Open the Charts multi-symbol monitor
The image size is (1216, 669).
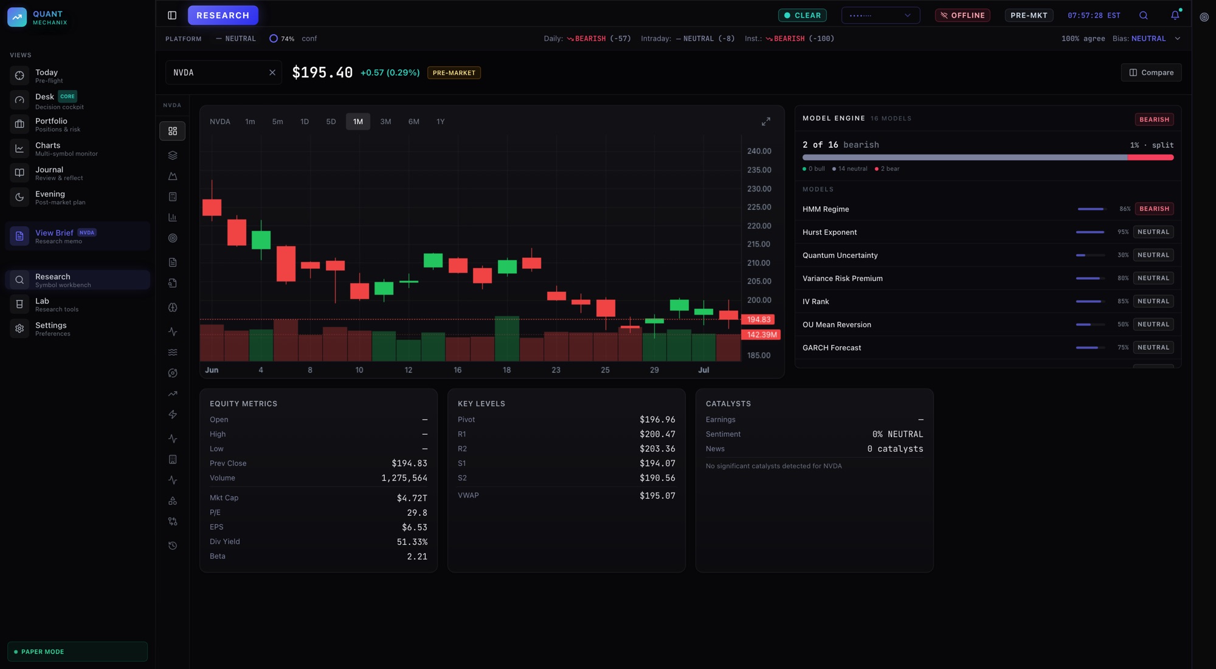point(77,149)
